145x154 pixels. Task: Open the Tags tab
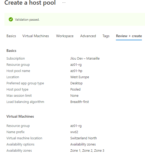click(106, 36)
